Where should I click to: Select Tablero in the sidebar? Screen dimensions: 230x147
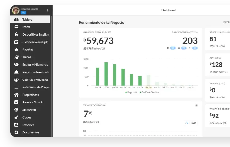tap(27, 20)
